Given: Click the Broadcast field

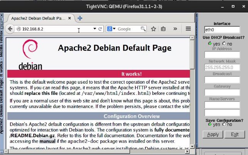Looking at the screenshot, I should [222, 80].
